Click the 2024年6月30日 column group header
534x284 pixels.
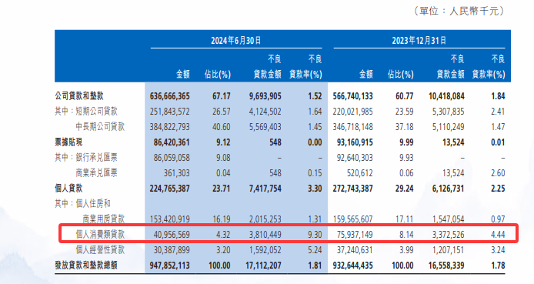click(x=236, y=41)
